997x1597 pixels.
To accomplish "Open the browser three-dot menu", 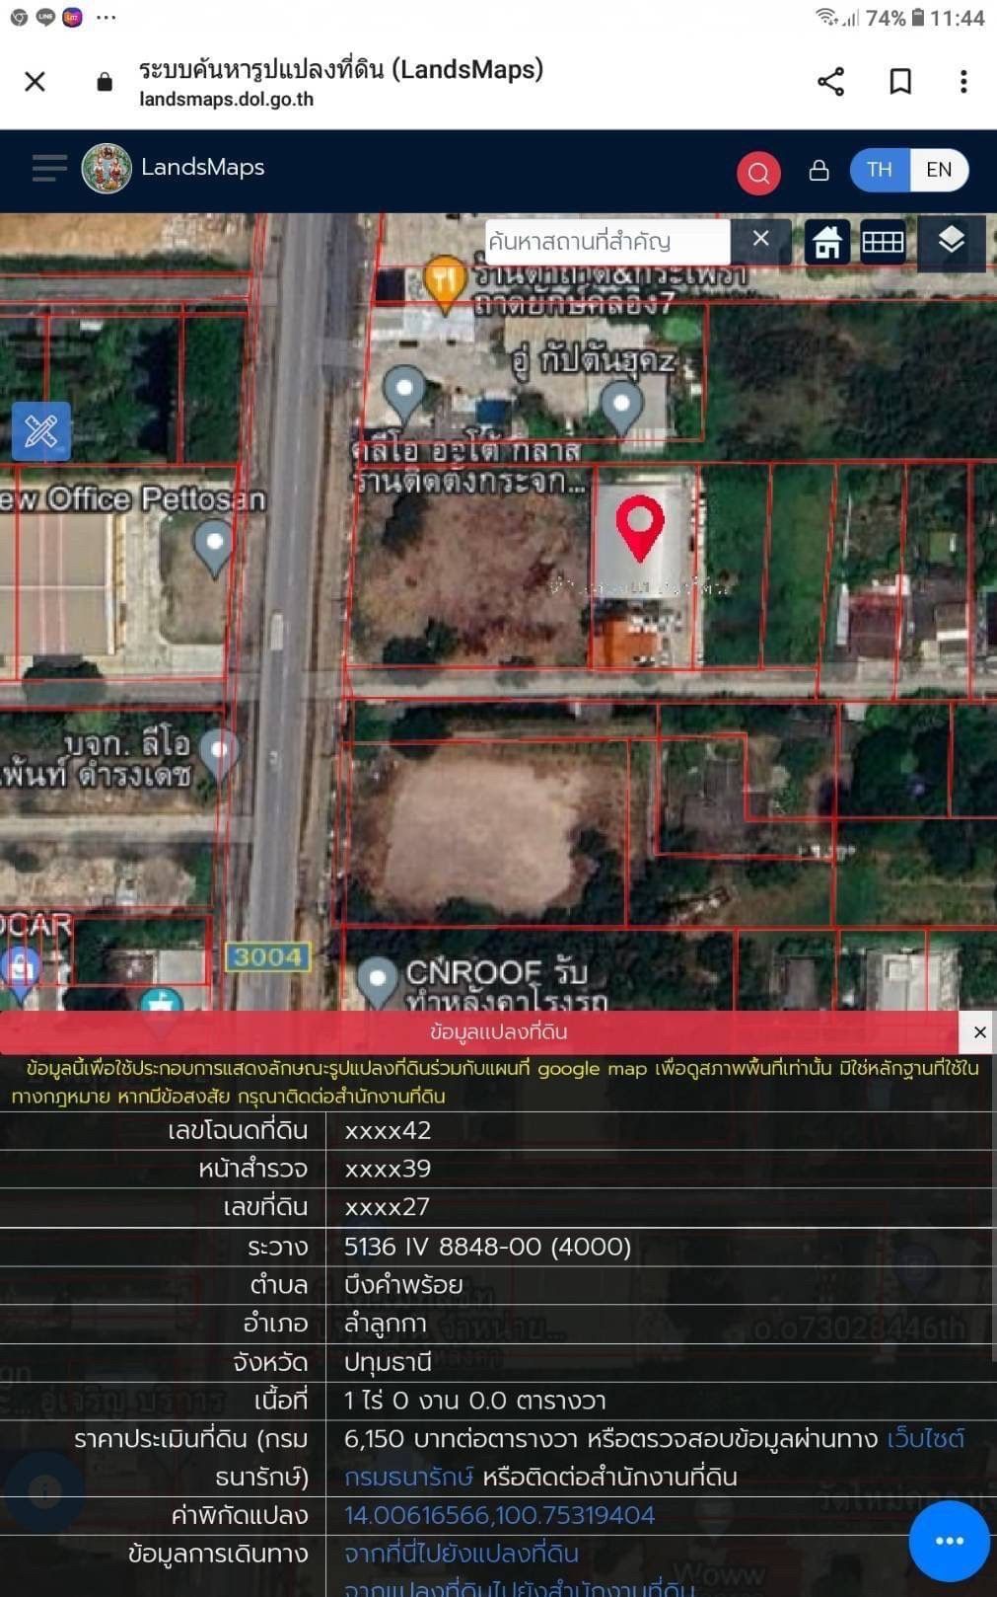I will [x=963, y=82].
